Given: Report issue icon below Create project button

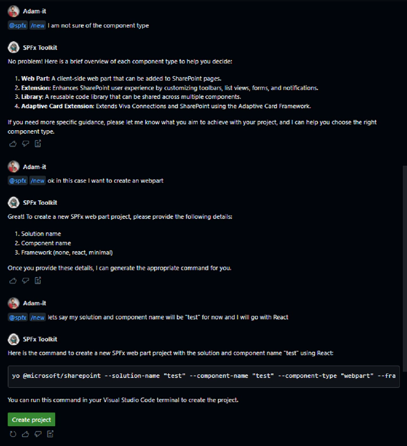Looking at the screenshot, I should coord(50,434).
